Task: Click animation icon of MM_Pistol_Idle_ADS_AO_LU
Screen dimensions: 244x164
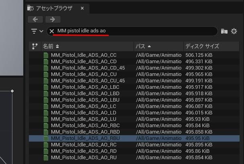Action: pyautogui.click(x=46, y=119)
